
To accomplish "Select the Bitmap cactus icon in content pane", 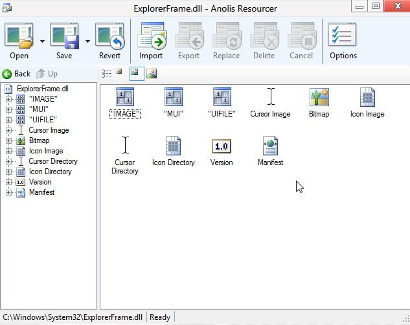I will click(319, 97).
